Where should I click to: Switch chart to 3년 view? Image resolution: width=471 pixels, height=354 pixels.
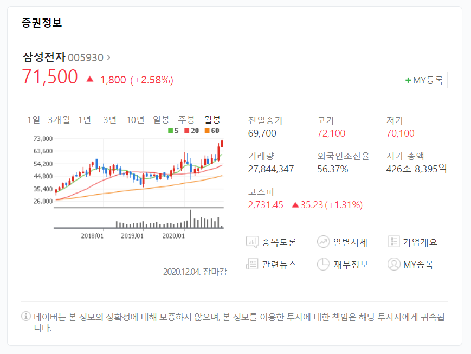pos(110,120)
